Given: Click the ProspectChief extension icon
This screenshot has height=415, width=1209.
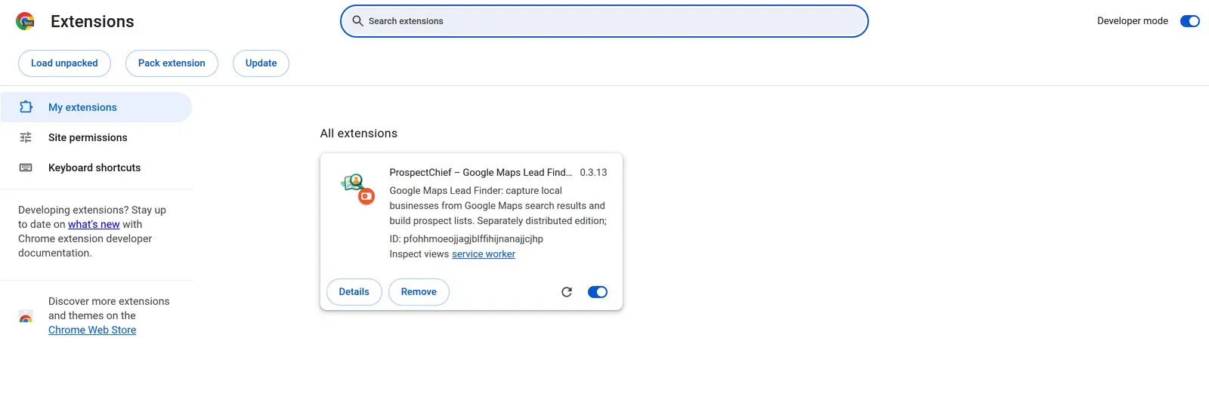Looking at the screenshot, I should (357, 189).
